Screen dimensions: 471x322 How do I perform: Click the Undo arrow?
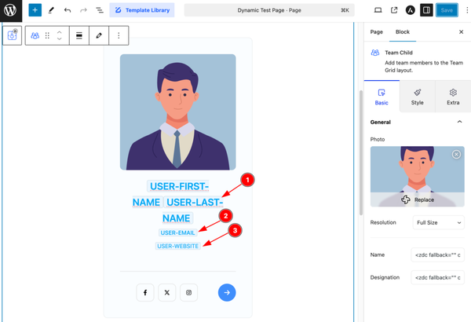[68, 10]
